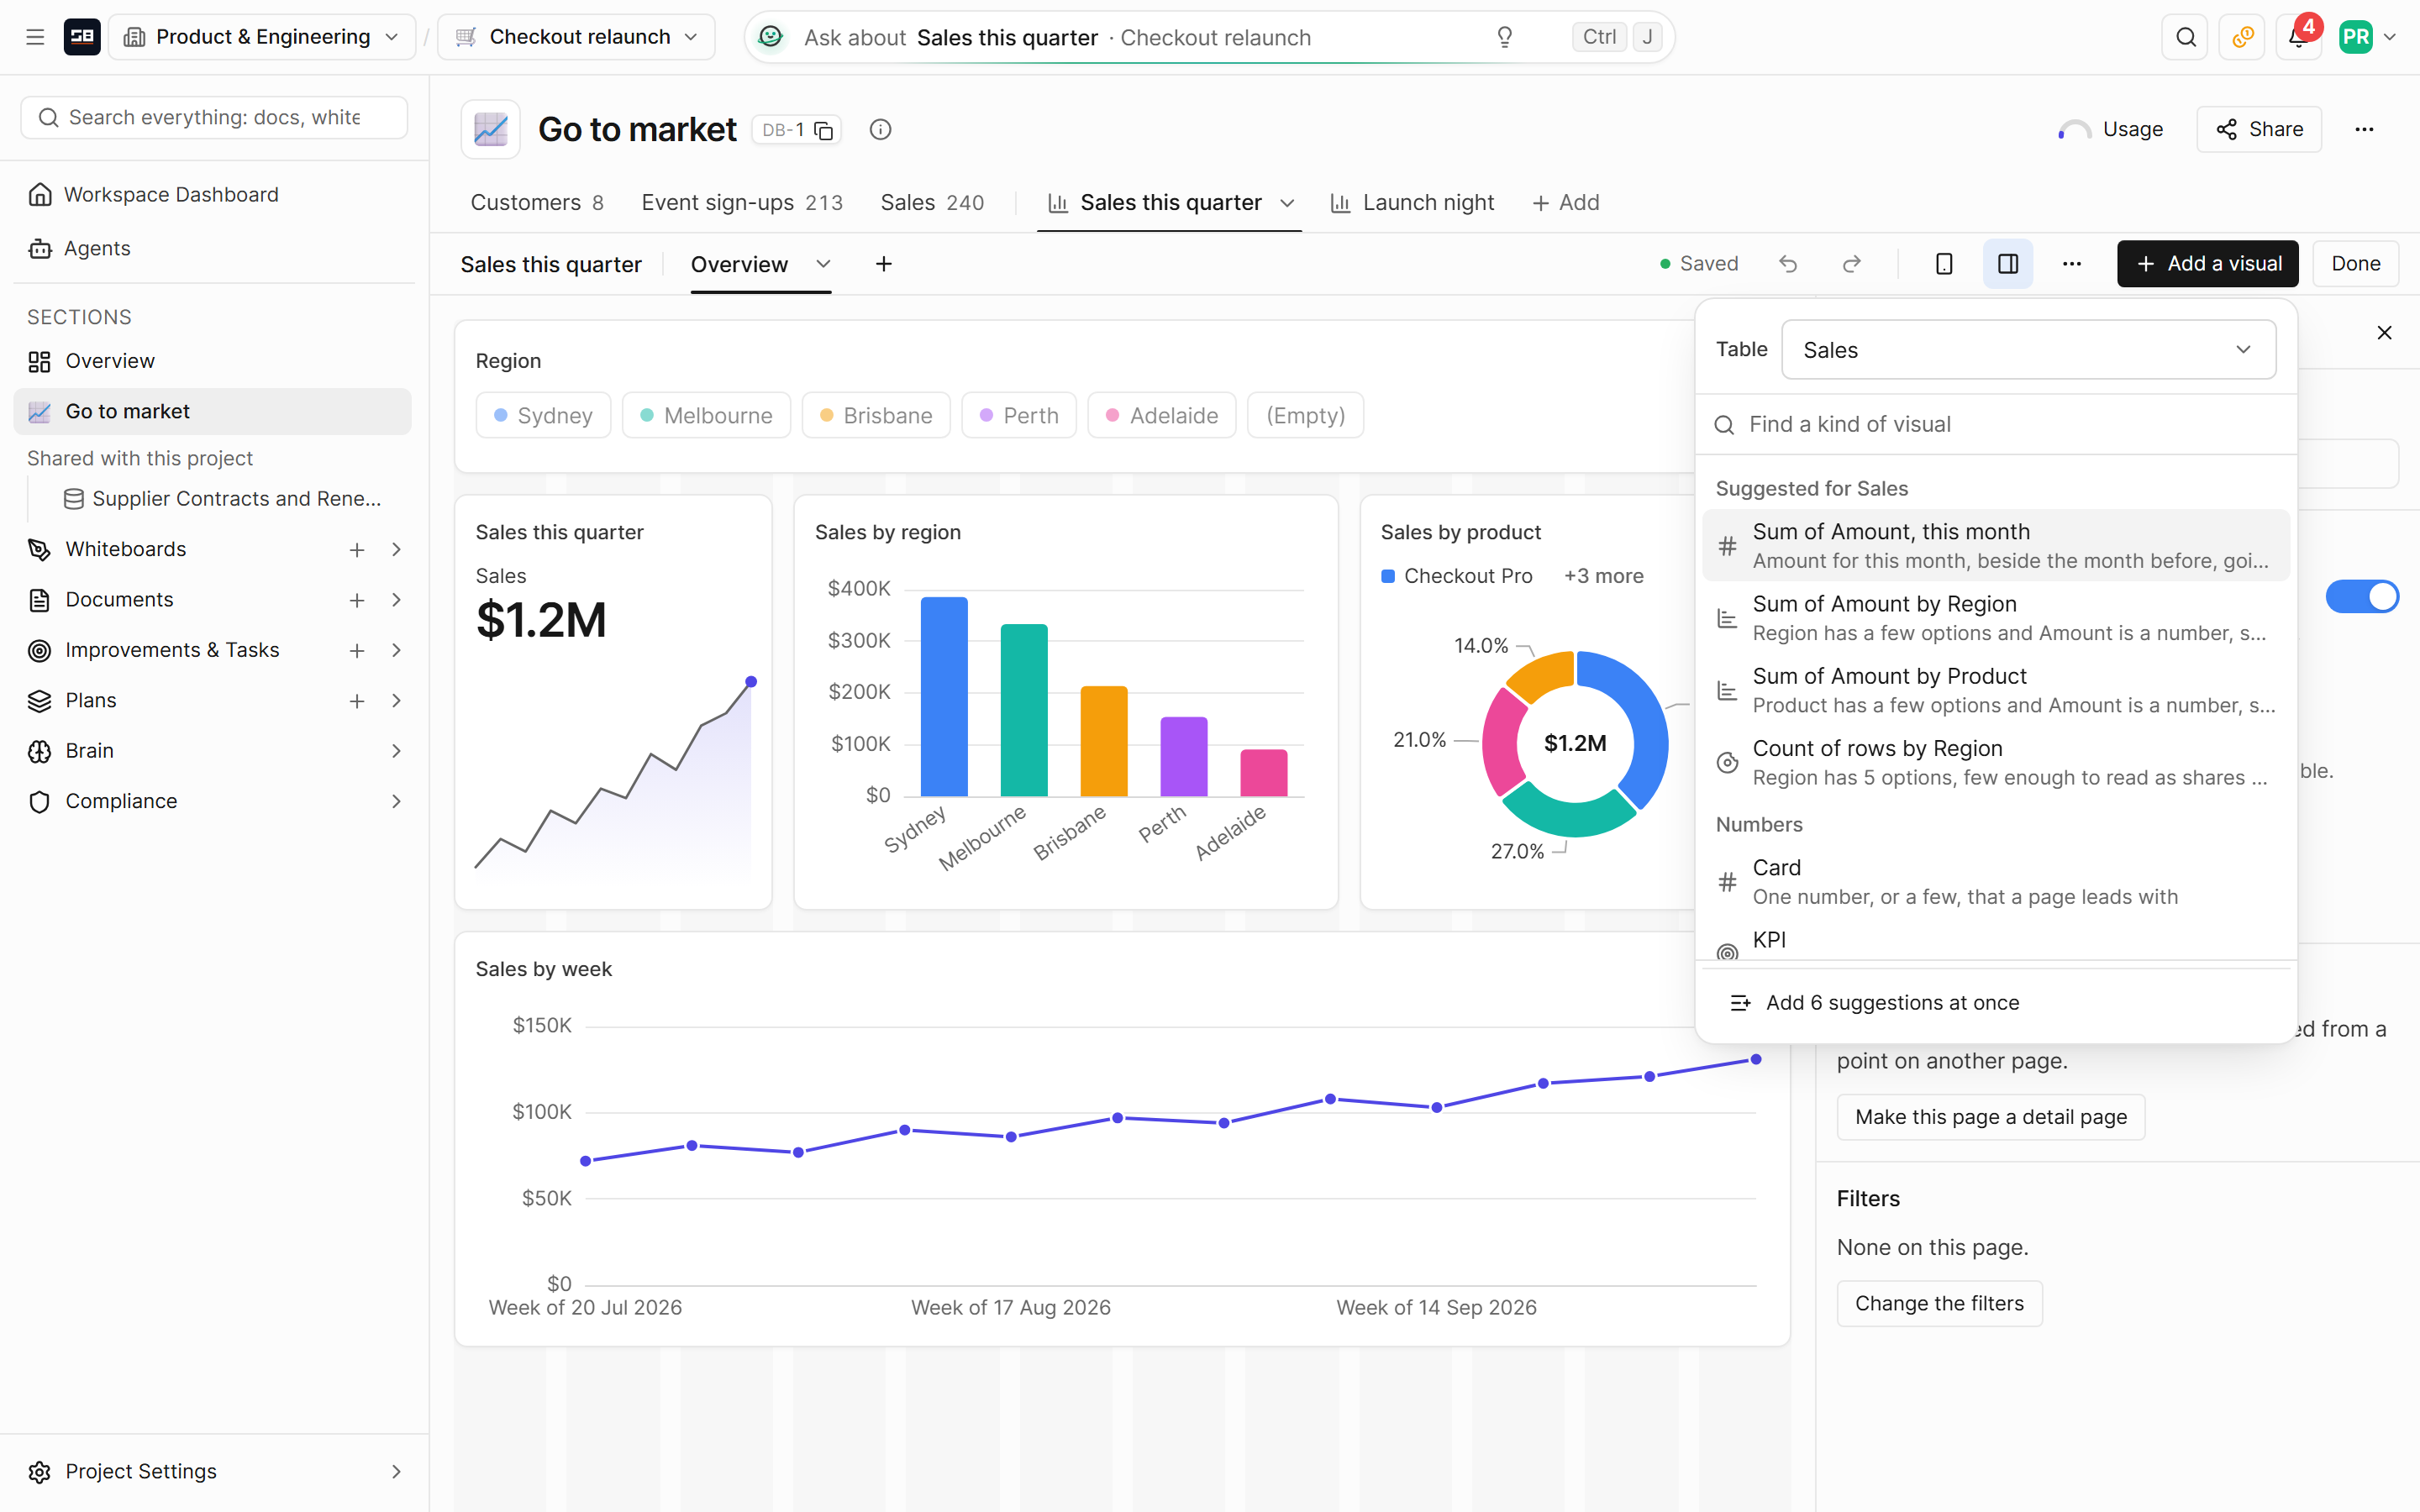The image size is (2420, 1512).
Task: Click the coins icon in top bar
Action: click(2242, 37)
